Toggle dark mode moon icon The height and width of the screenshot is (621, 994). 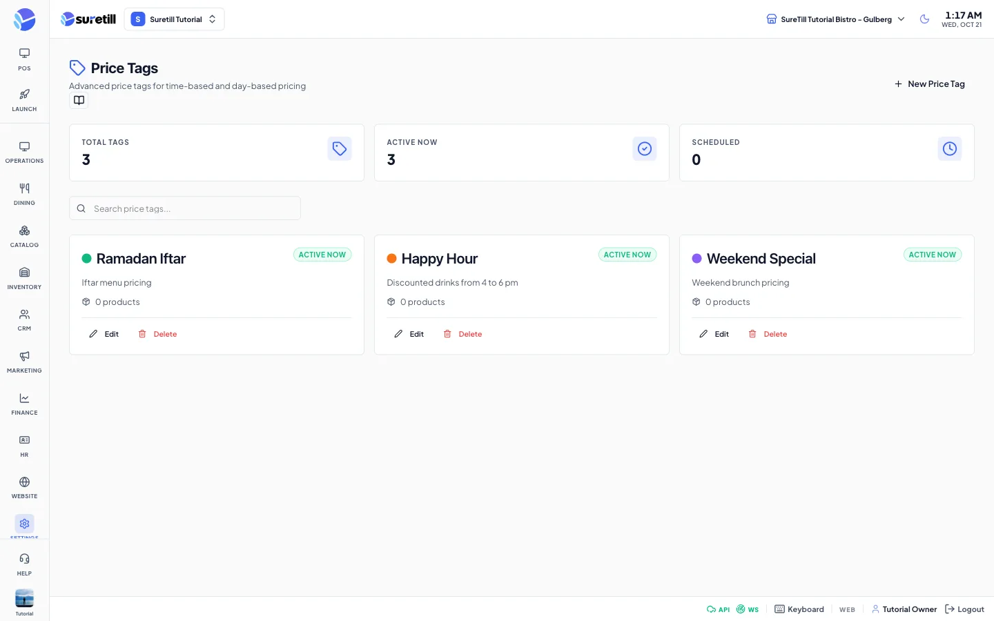(x=925, y=19)
